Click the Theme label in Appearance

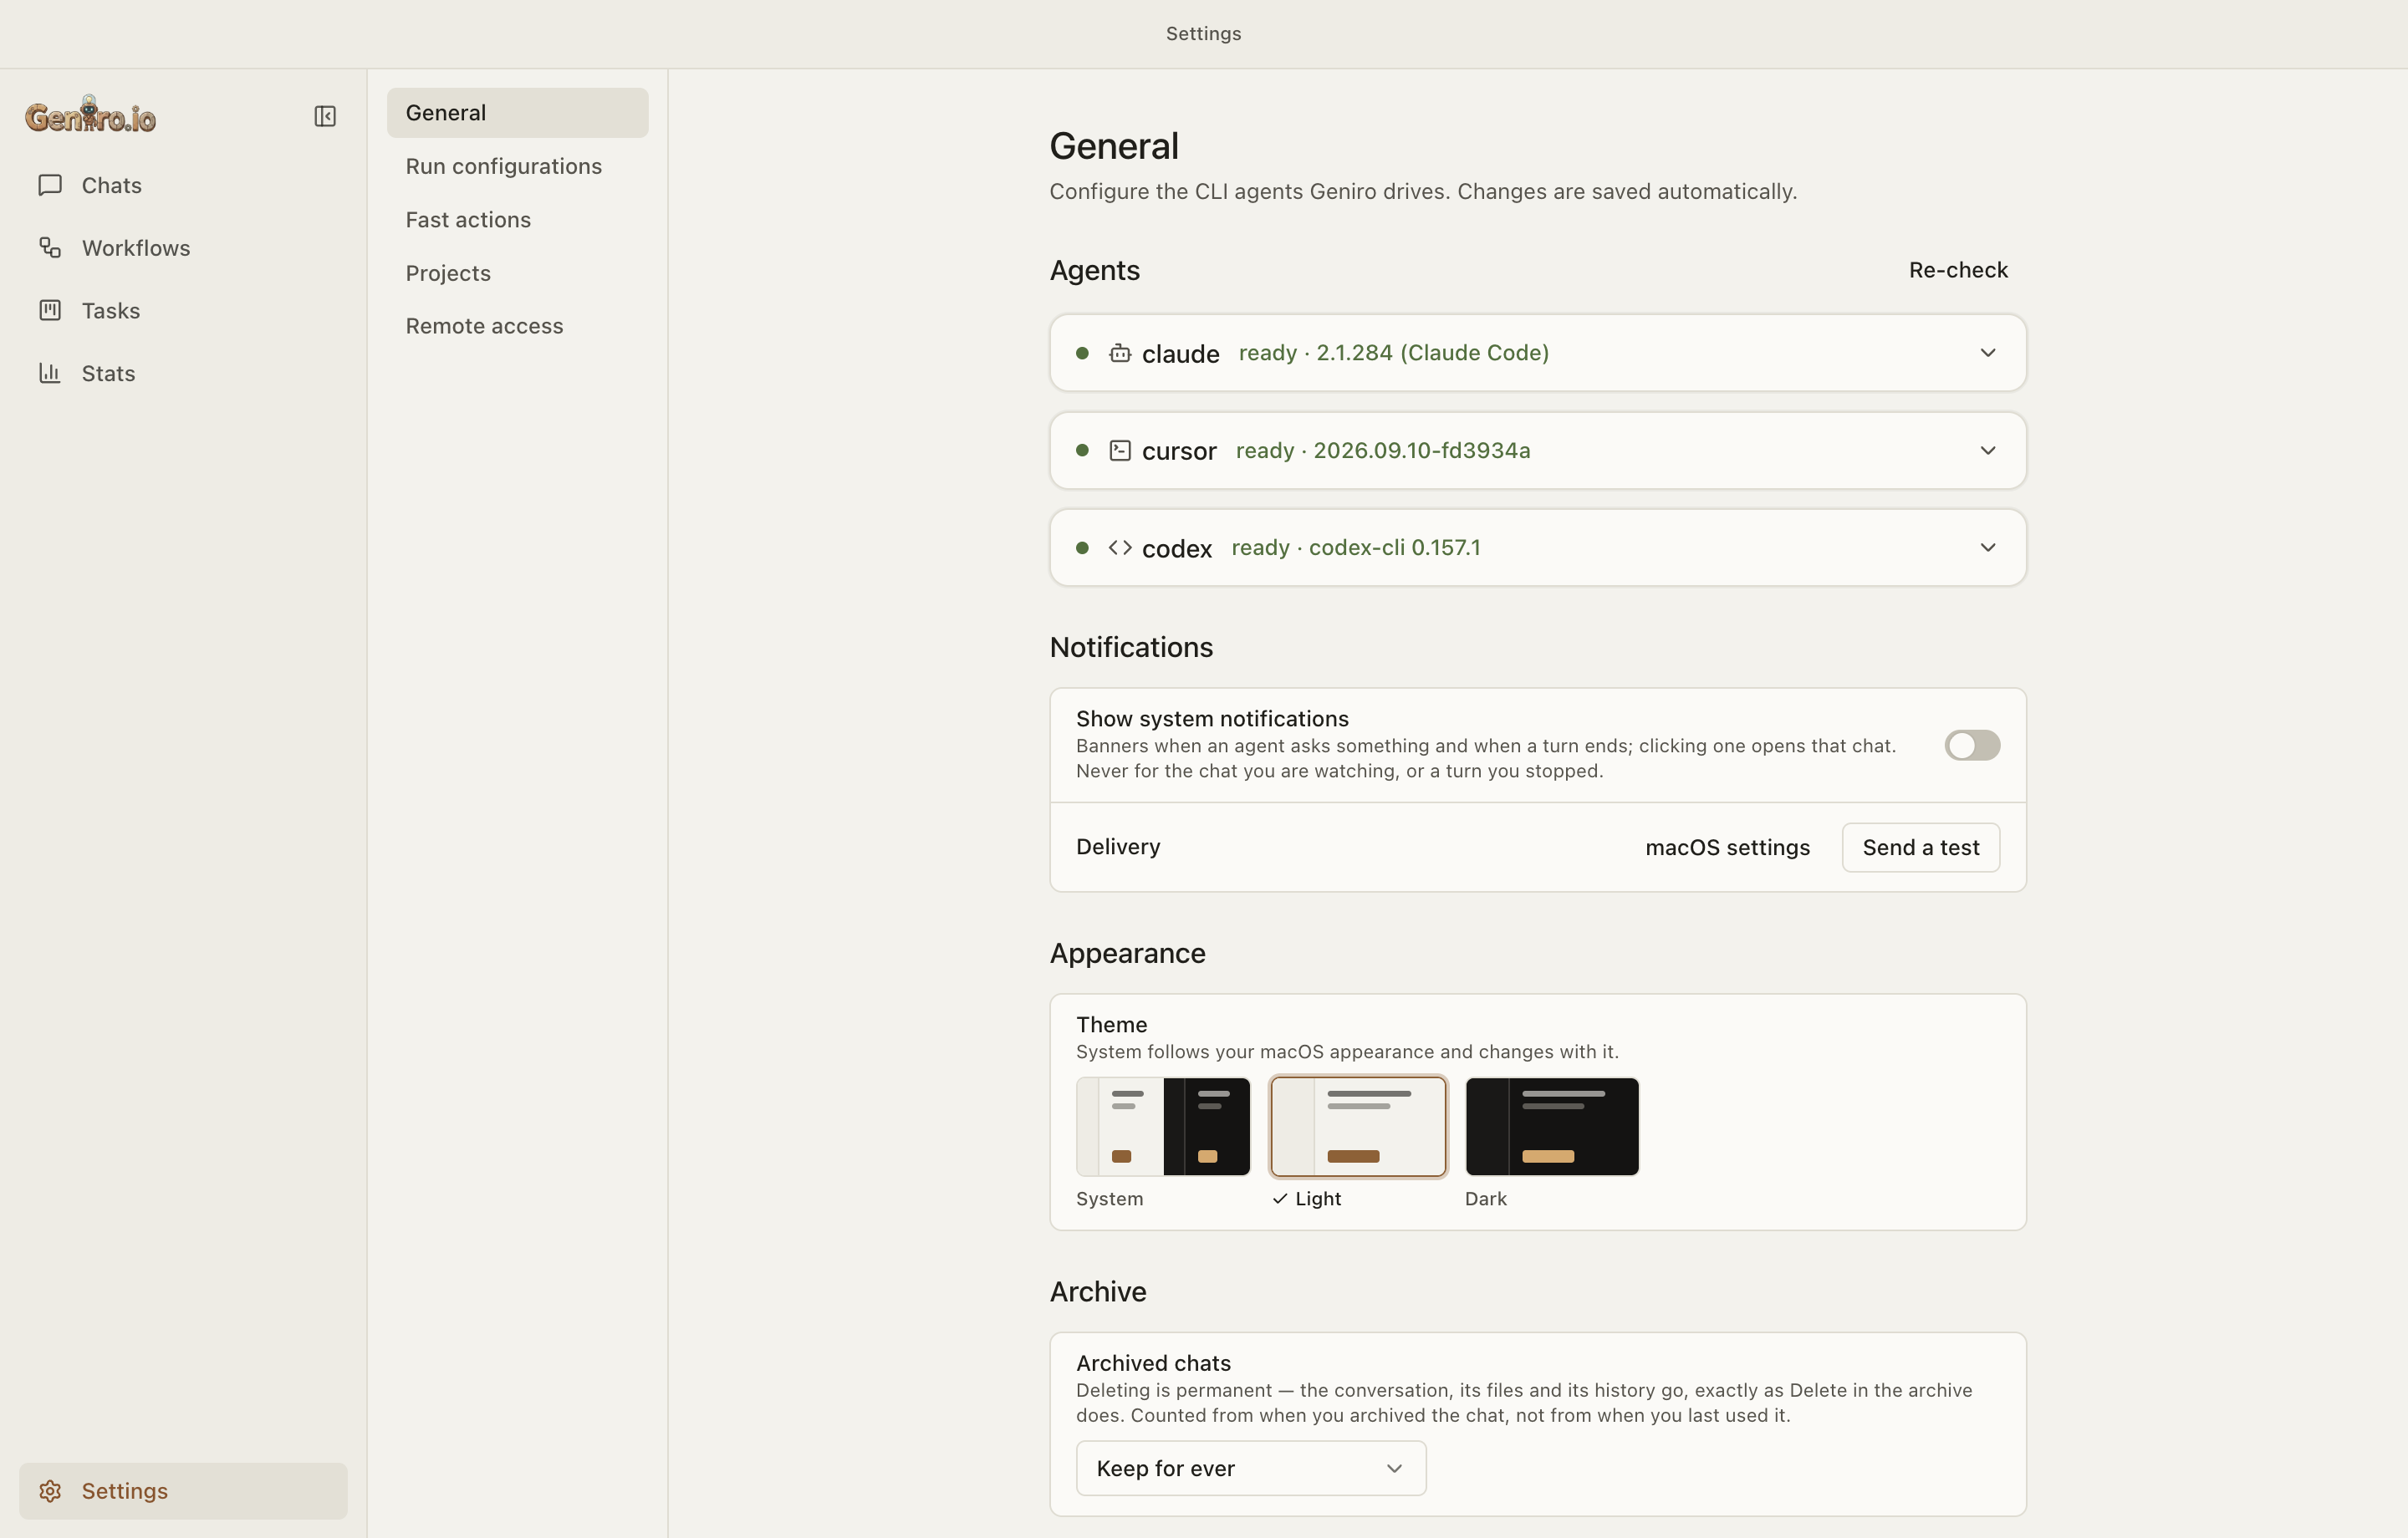click(1111, 1025)
